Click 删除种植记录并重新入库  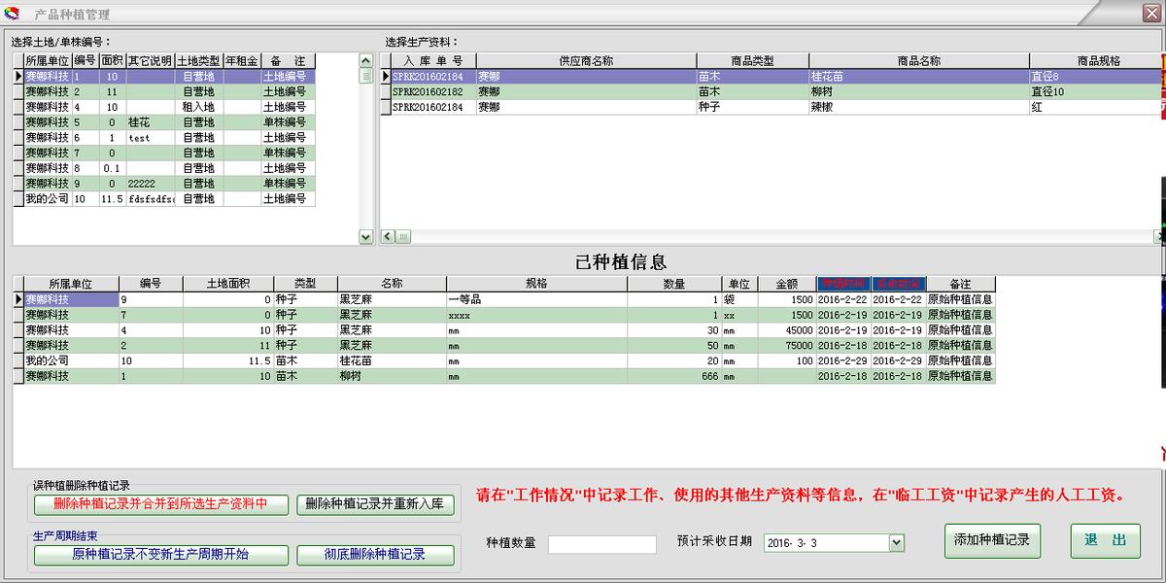pos(375,505)
